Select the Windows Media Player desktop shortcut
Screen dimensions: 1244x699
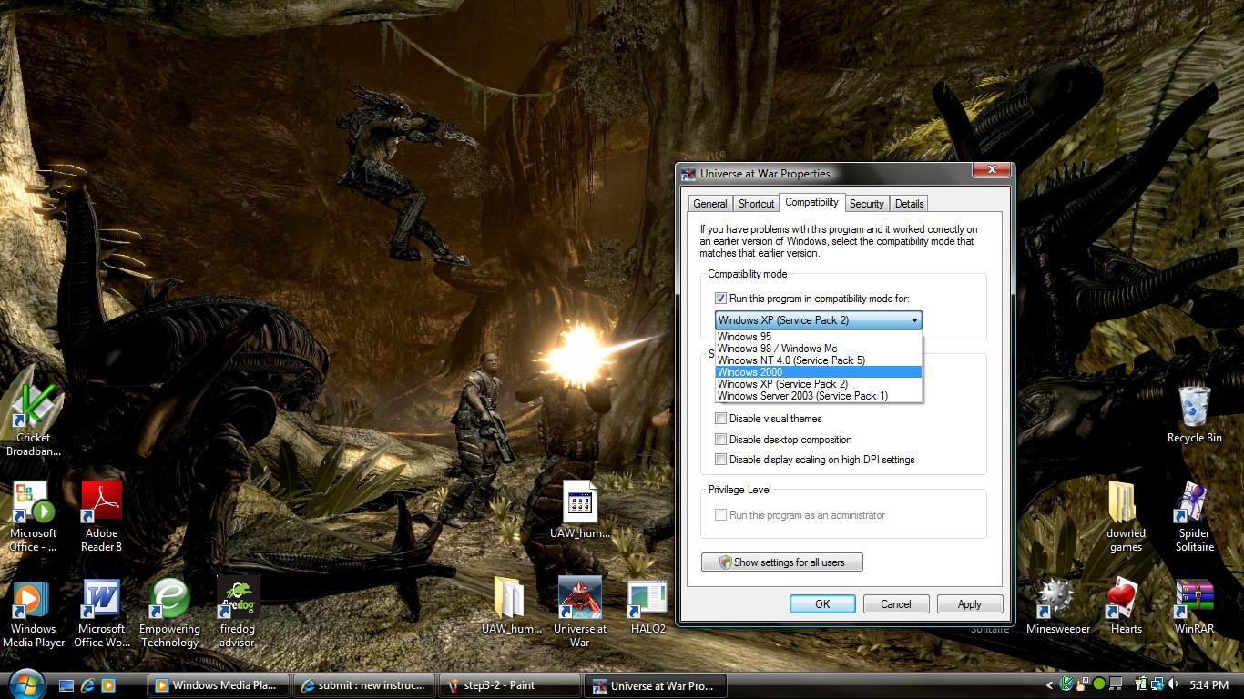click(x=34, y=612)
